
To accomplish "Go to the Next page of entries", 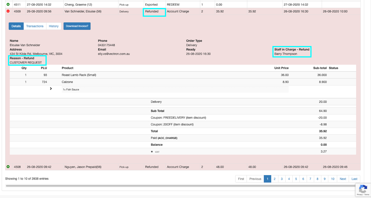I will pos(343,179).
